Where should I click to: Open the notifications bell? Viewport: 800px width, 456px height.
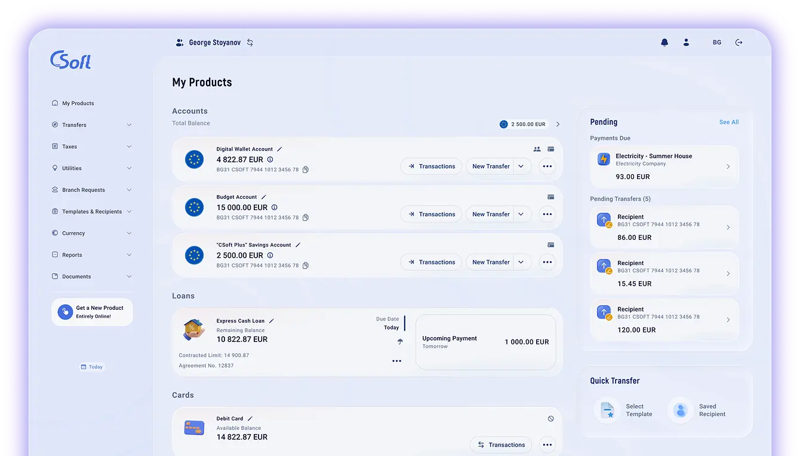(x=664, y=42)
